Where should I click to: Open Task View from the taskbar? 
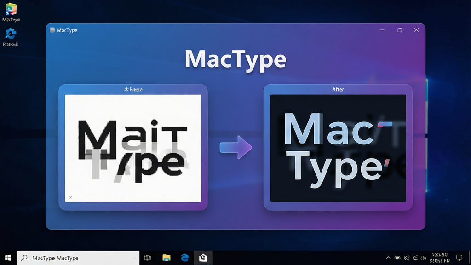tap(148, 258)
